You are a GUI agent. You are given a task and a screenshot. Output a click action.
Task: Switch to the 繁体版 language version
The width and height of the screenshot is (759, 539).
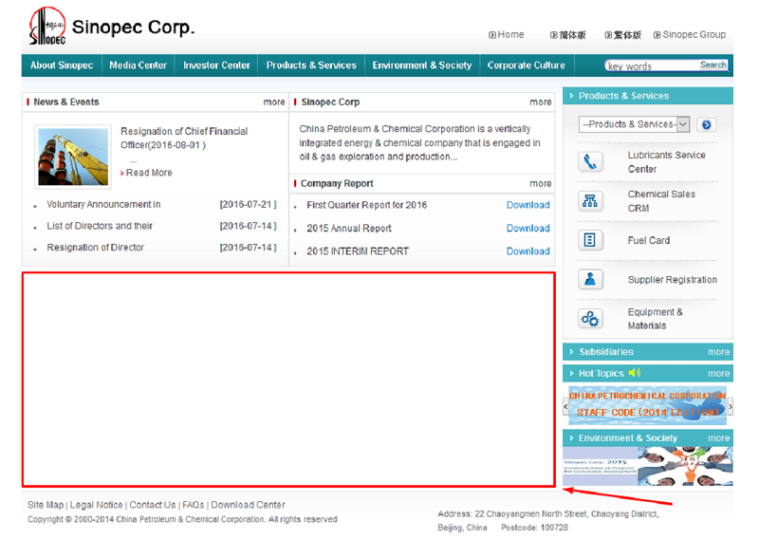[627, 35]
